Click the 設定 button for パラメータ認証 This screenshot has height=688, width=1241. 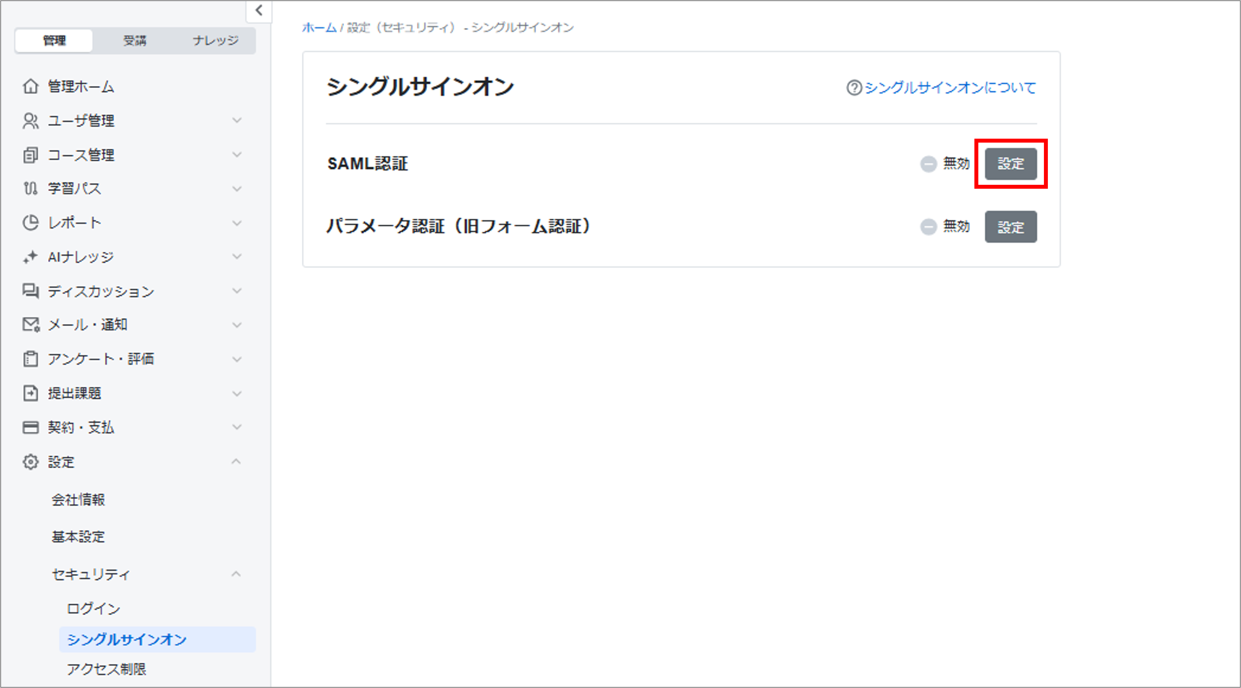1011,227
